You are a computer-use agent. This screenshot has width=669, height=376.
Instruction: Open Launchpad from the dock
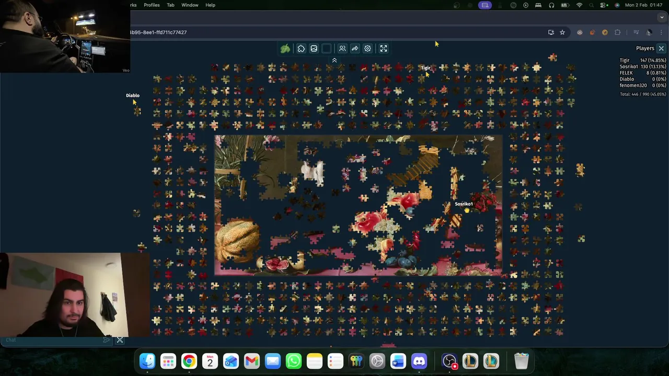pyautogui.click(x=168, y=361)
